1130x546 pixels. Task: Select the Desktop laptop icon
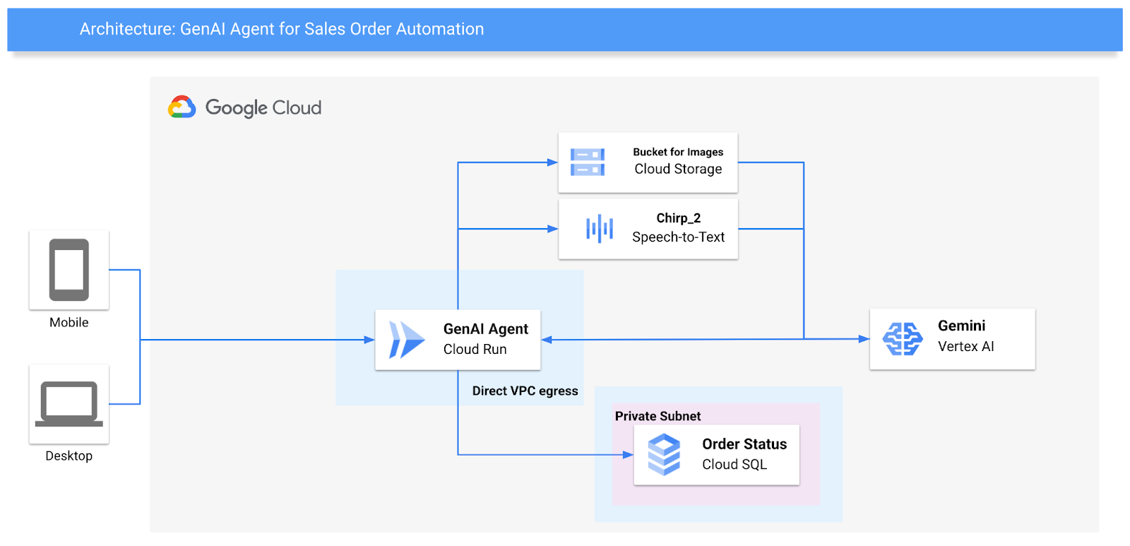click(x=69, y=404)
